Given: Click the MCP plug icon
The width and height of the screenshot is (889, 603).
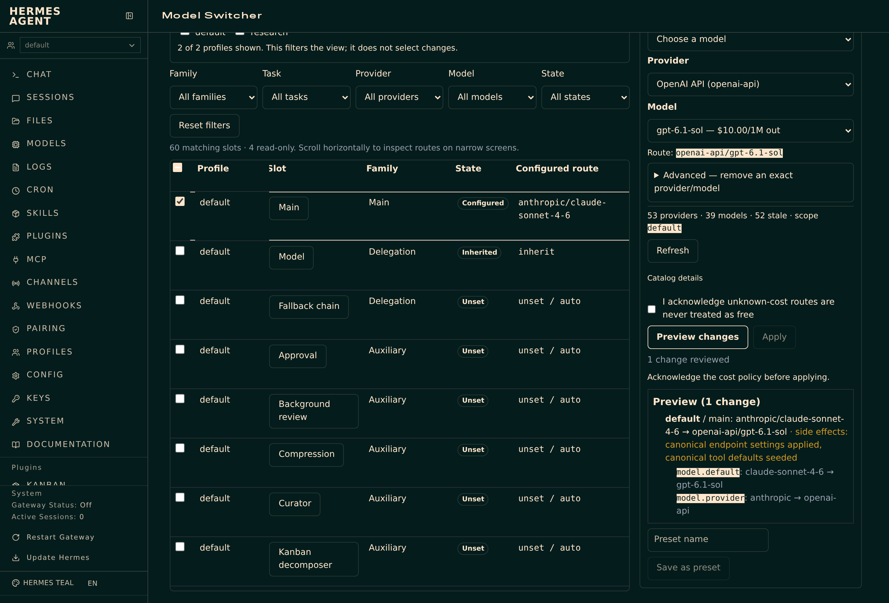Looking at the screenshot, I should (16, 260).
